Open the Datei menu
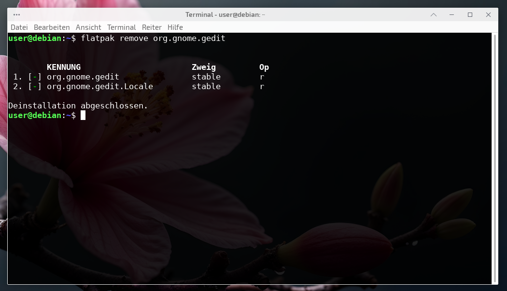 19,27
